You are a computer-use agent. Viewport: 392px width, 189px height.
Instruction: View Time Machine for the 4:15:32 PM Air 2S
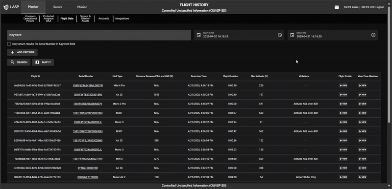tap(362, 95)
